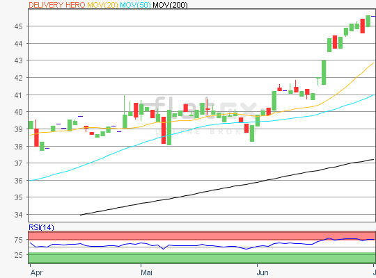
Task: Click the 40 price axis label
Action: click(19, 112)
